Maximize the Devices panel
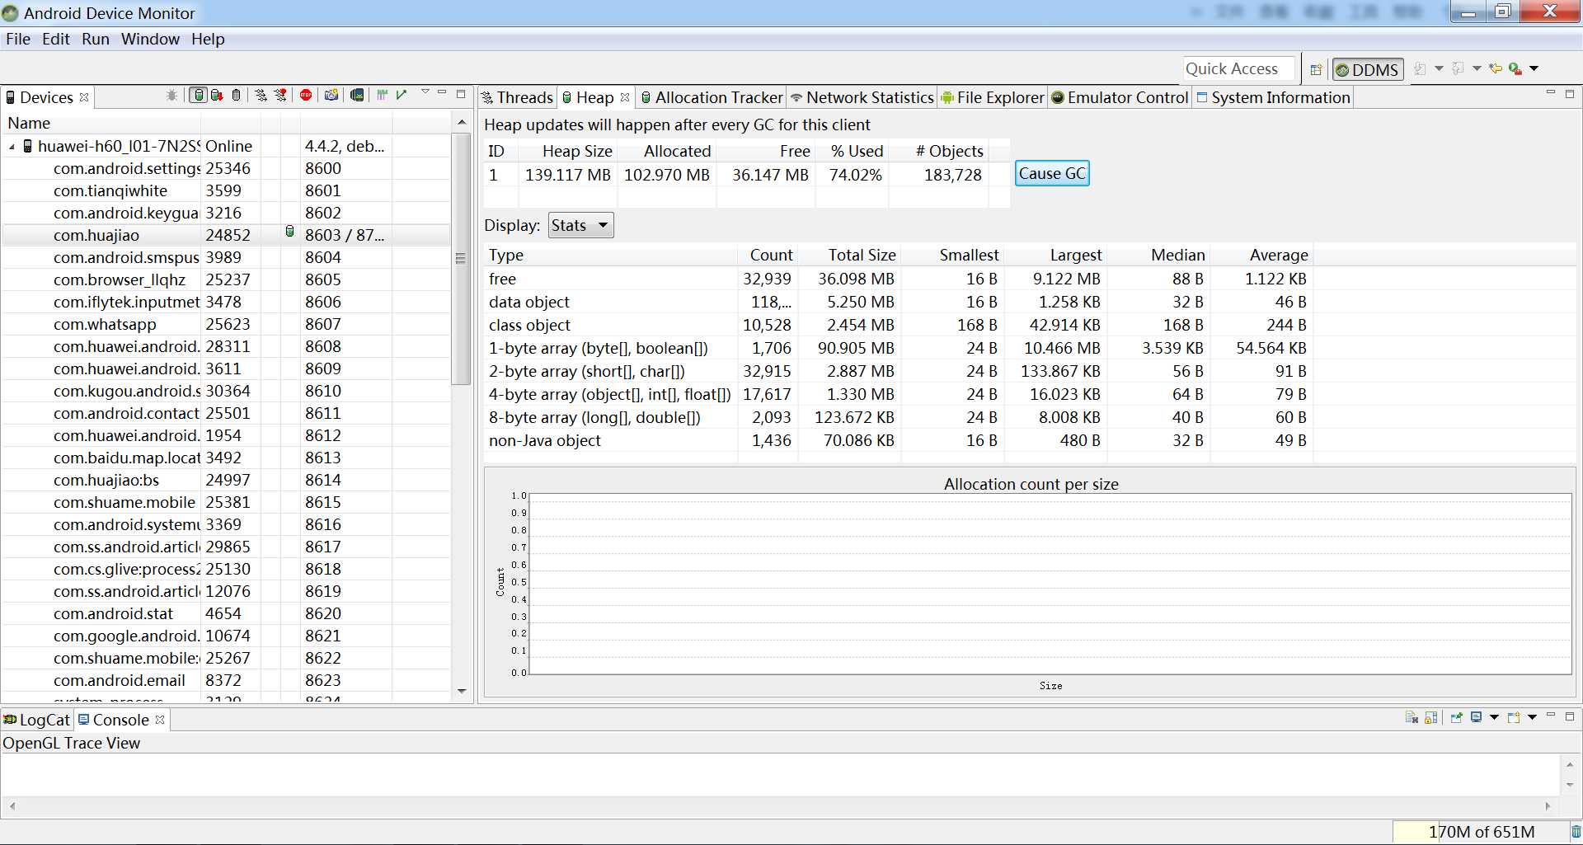1583x845 pixels. pyautogui.click(x=461, y=94)
